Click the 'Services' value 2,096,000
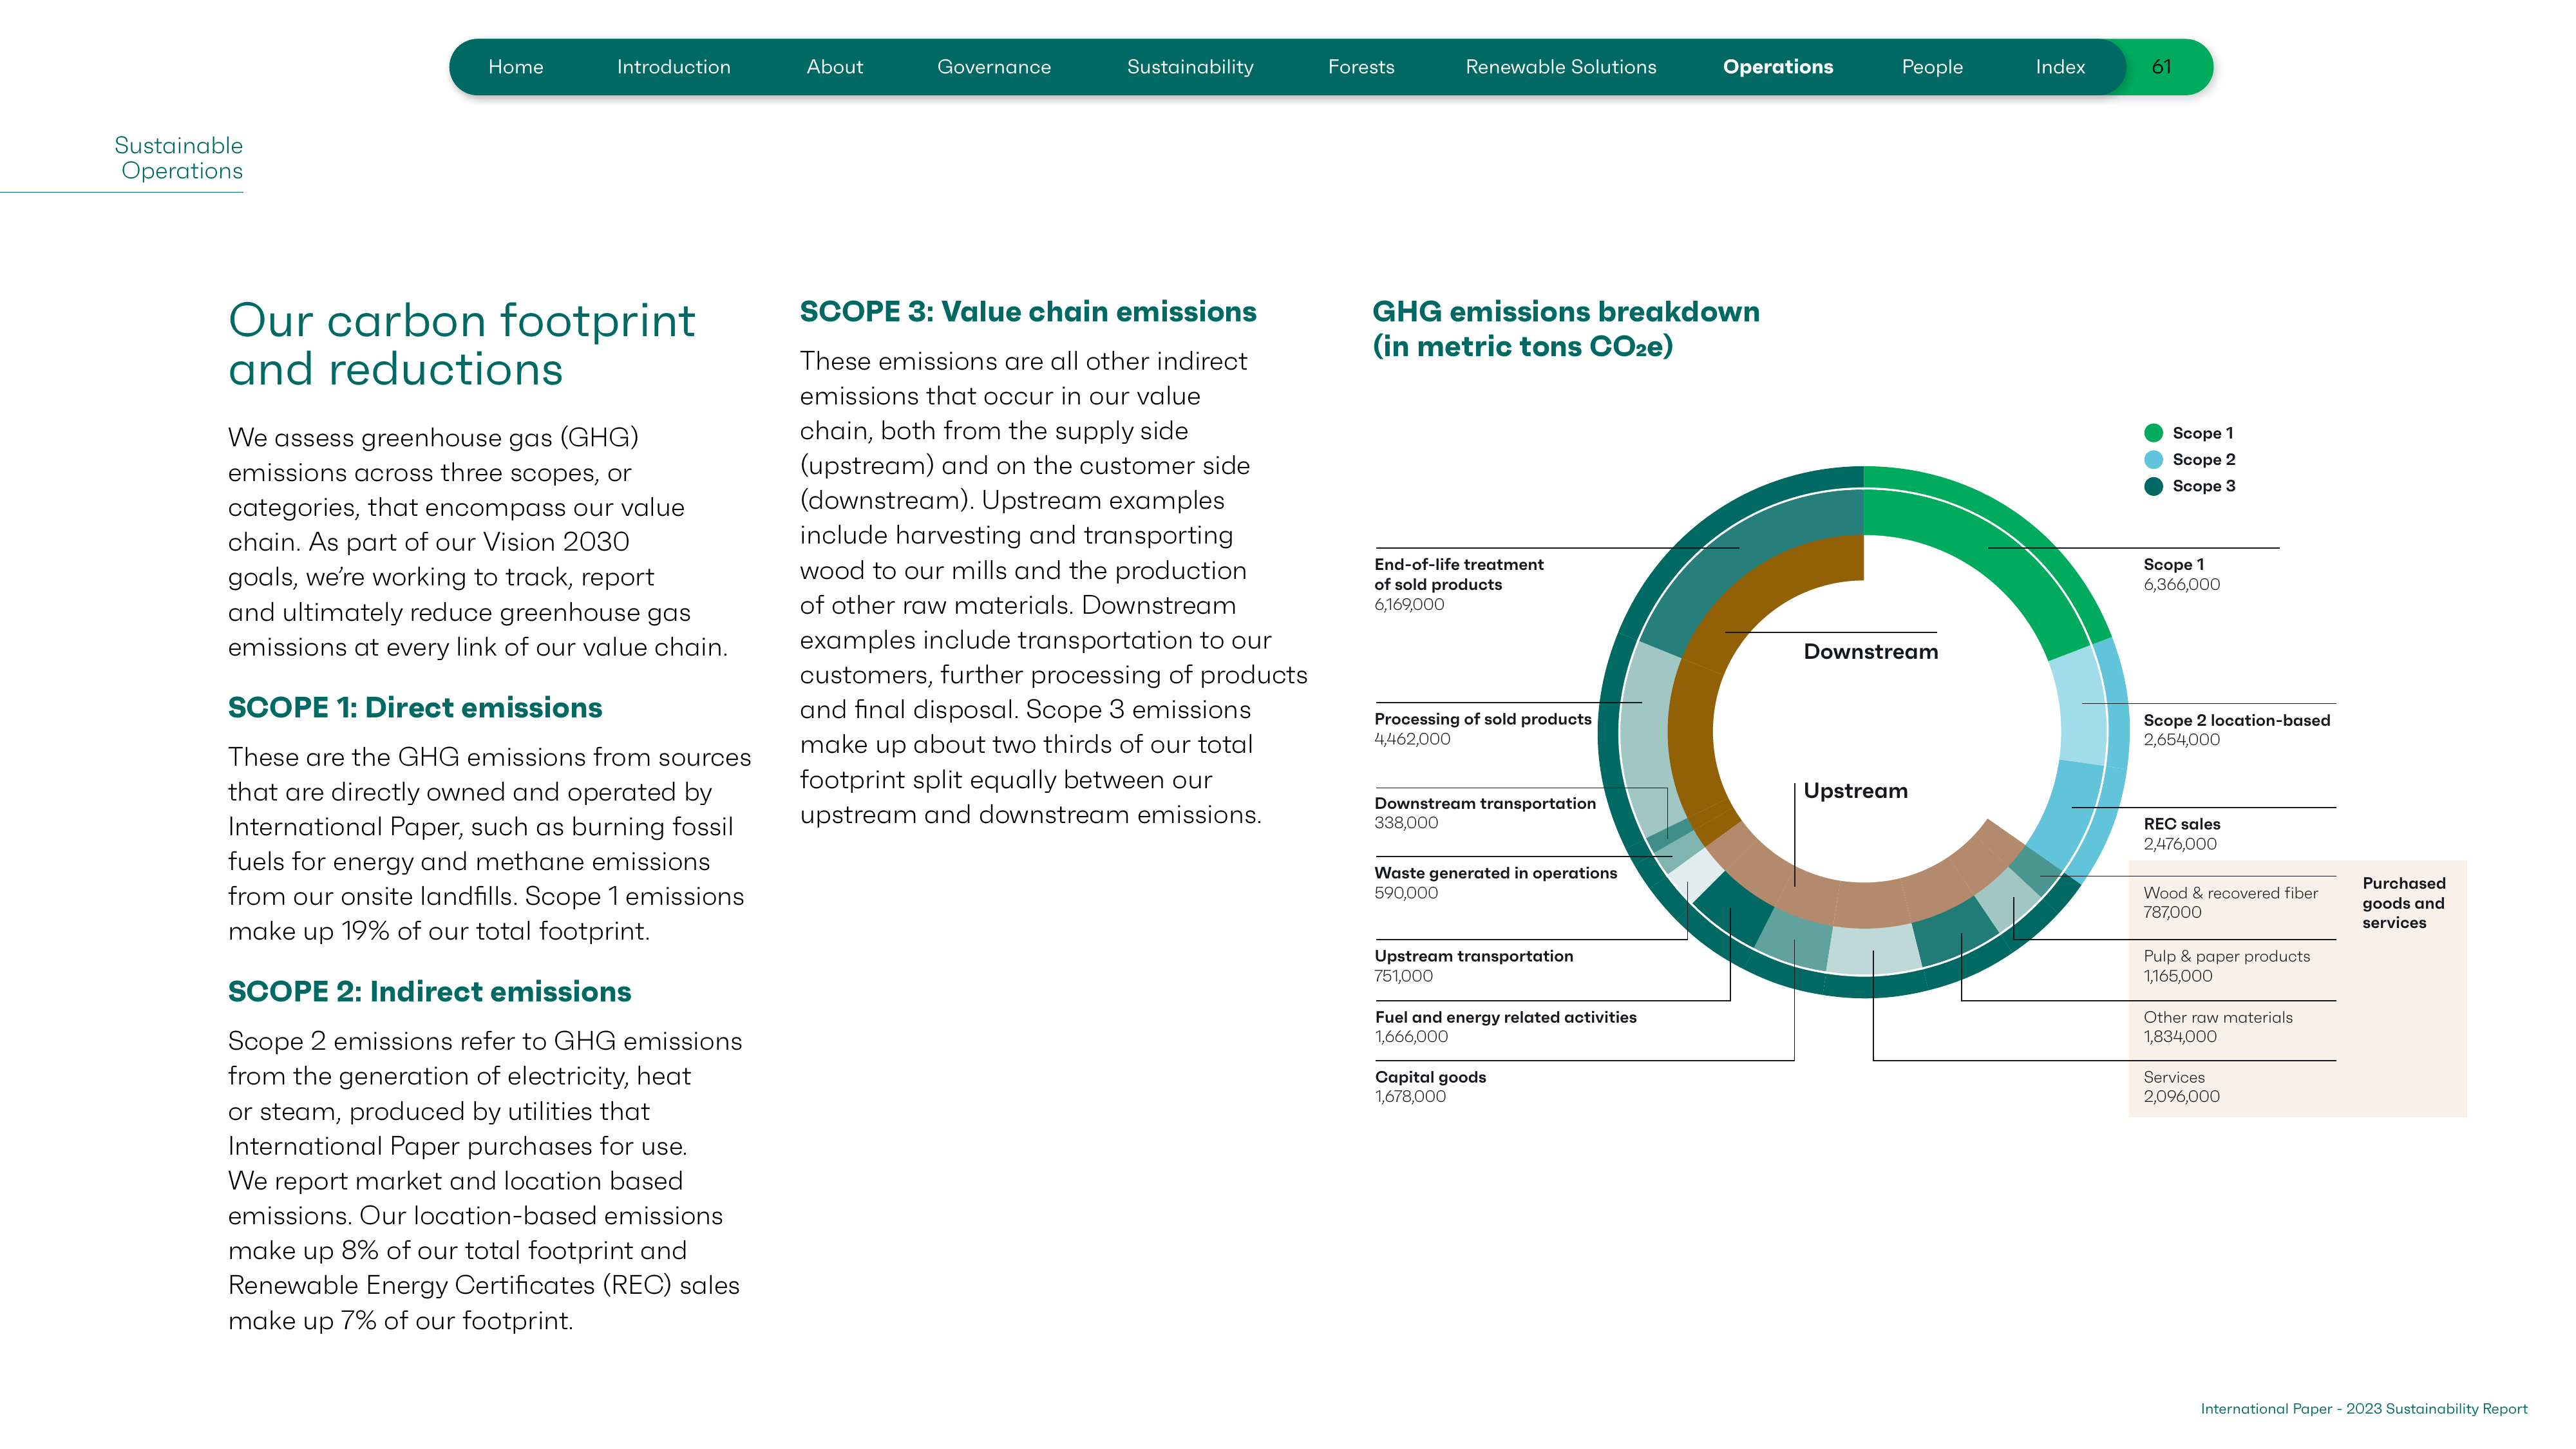This screenshot has height=1449, width=2576. [2181, 1096]
